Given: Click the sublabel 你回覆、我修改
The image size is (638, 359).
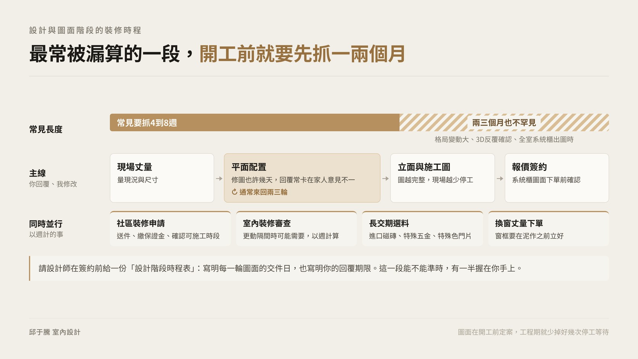Looking at the screenshot, I should click(x=53, y=184).
